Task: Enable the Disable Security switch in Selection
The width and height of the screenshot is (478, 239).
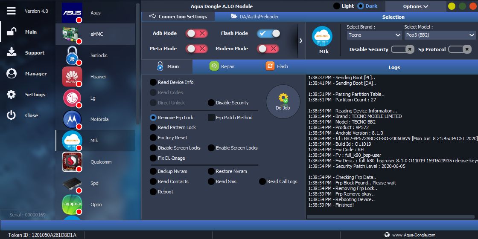Action: [402, 49]
